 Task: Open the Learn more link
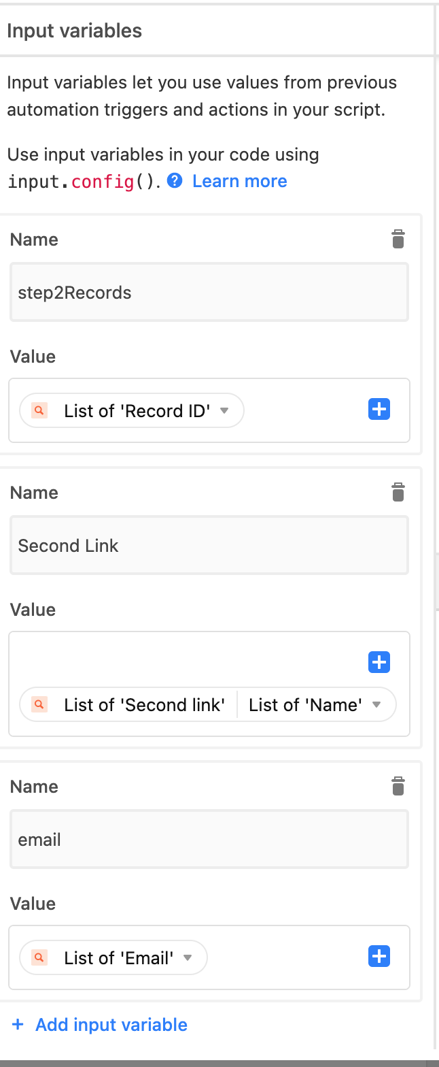(240, 181)
